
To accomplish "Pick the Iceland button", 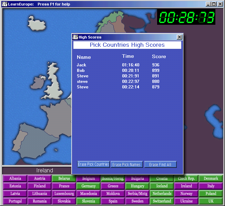I will 162,186.
